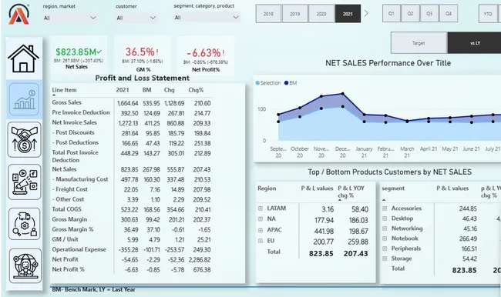
Task: Click the company logo
Action: [x=18, y=15]
